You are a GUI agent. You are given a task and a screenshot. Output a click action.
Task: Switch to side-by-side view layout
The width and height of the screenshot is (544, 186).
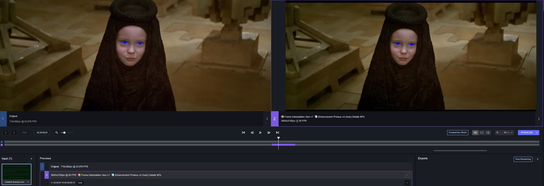[475, 132]
